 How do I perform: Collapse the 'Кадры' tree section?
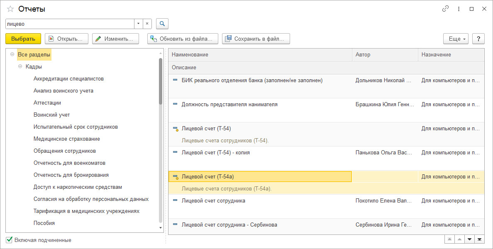[20, 66]
